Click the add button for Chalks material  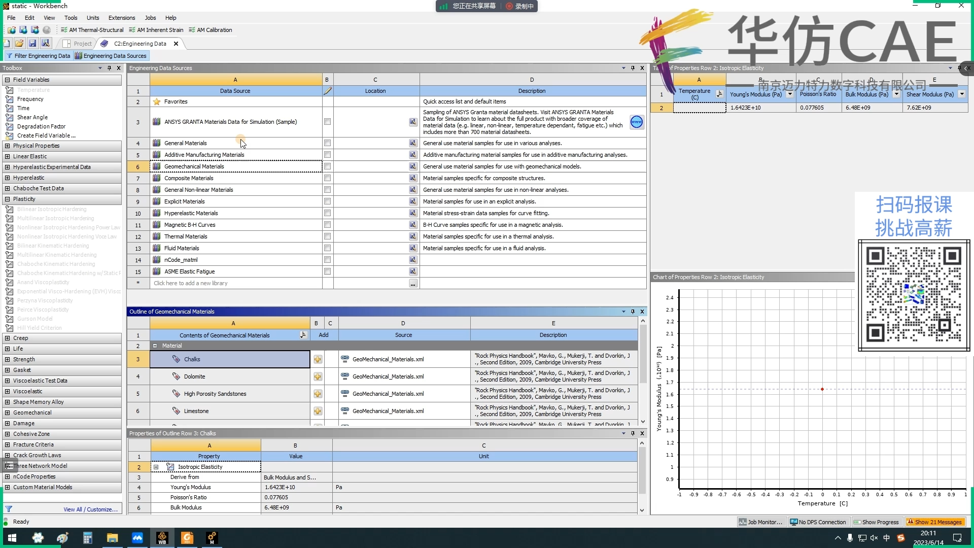pos(318,359)
